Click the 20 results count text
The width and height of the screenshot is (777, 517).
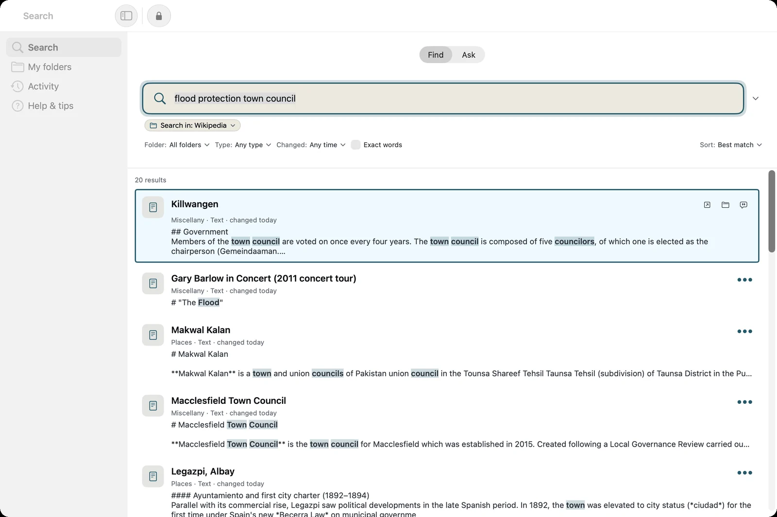point(151,180)
